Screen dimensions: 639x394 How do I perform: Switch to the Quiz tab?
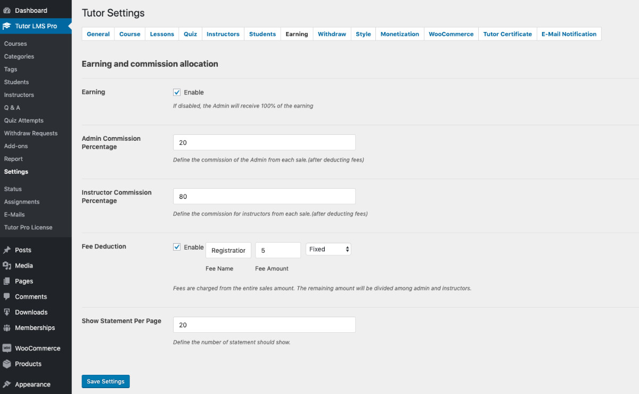tap(191, 34)
